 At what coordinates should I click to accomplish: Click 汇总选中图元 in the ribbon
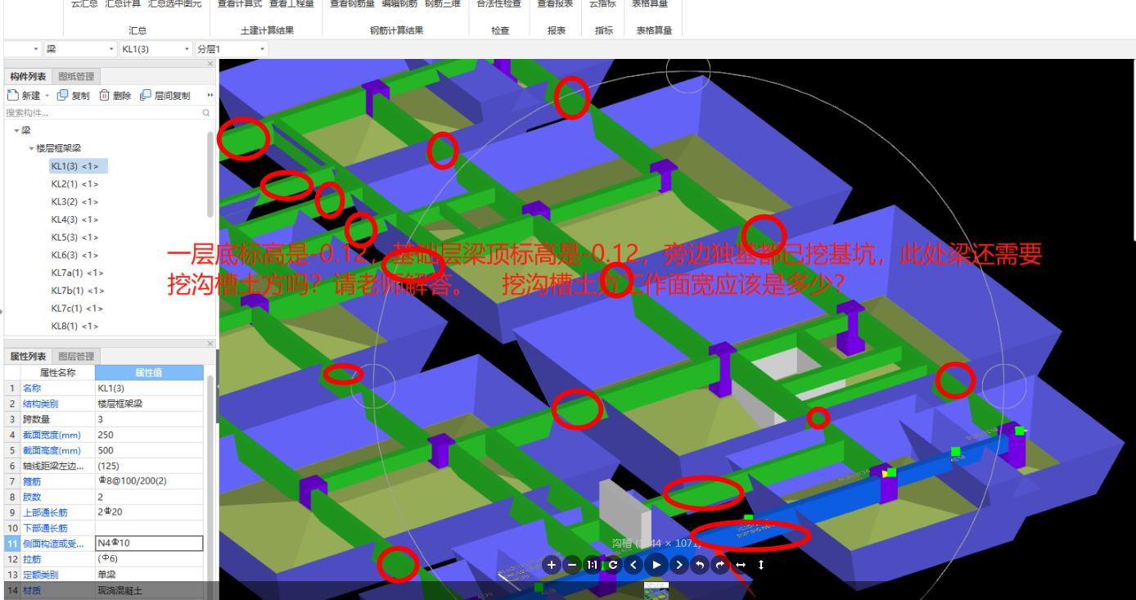coord(174,4)
